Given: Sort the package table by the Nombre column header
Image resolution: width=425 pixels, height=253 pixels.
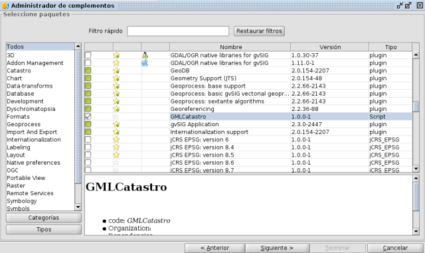Looking at the screenshot, I should (x=230, y=47).
